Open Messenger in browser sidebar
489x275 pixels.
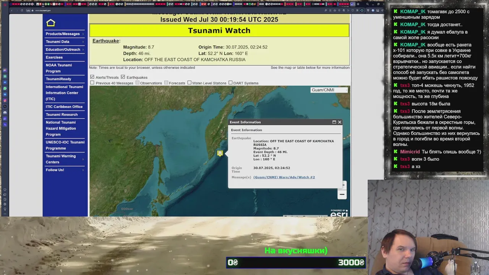tap(5, 82)
